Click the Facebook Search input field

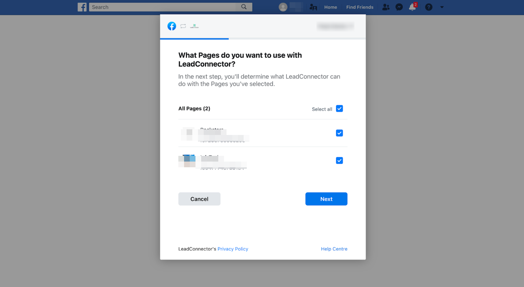[170, 7]
